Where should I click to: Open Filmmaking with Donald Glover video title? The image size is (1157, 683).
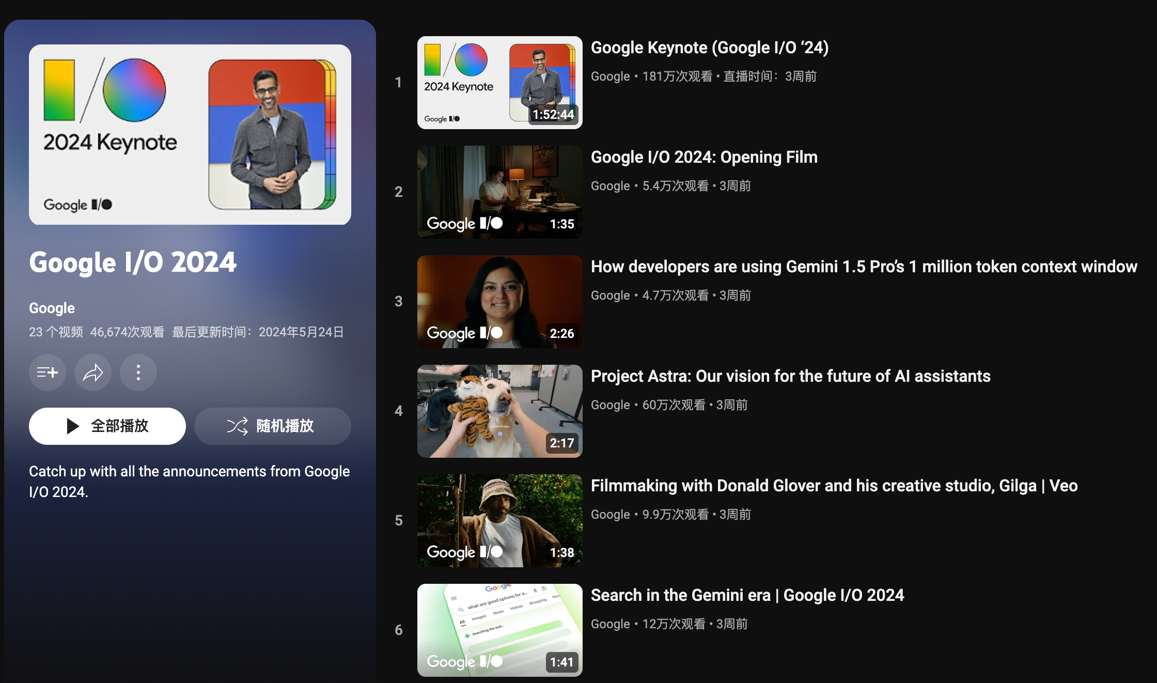pyautogui.click(x=834, y=486)
